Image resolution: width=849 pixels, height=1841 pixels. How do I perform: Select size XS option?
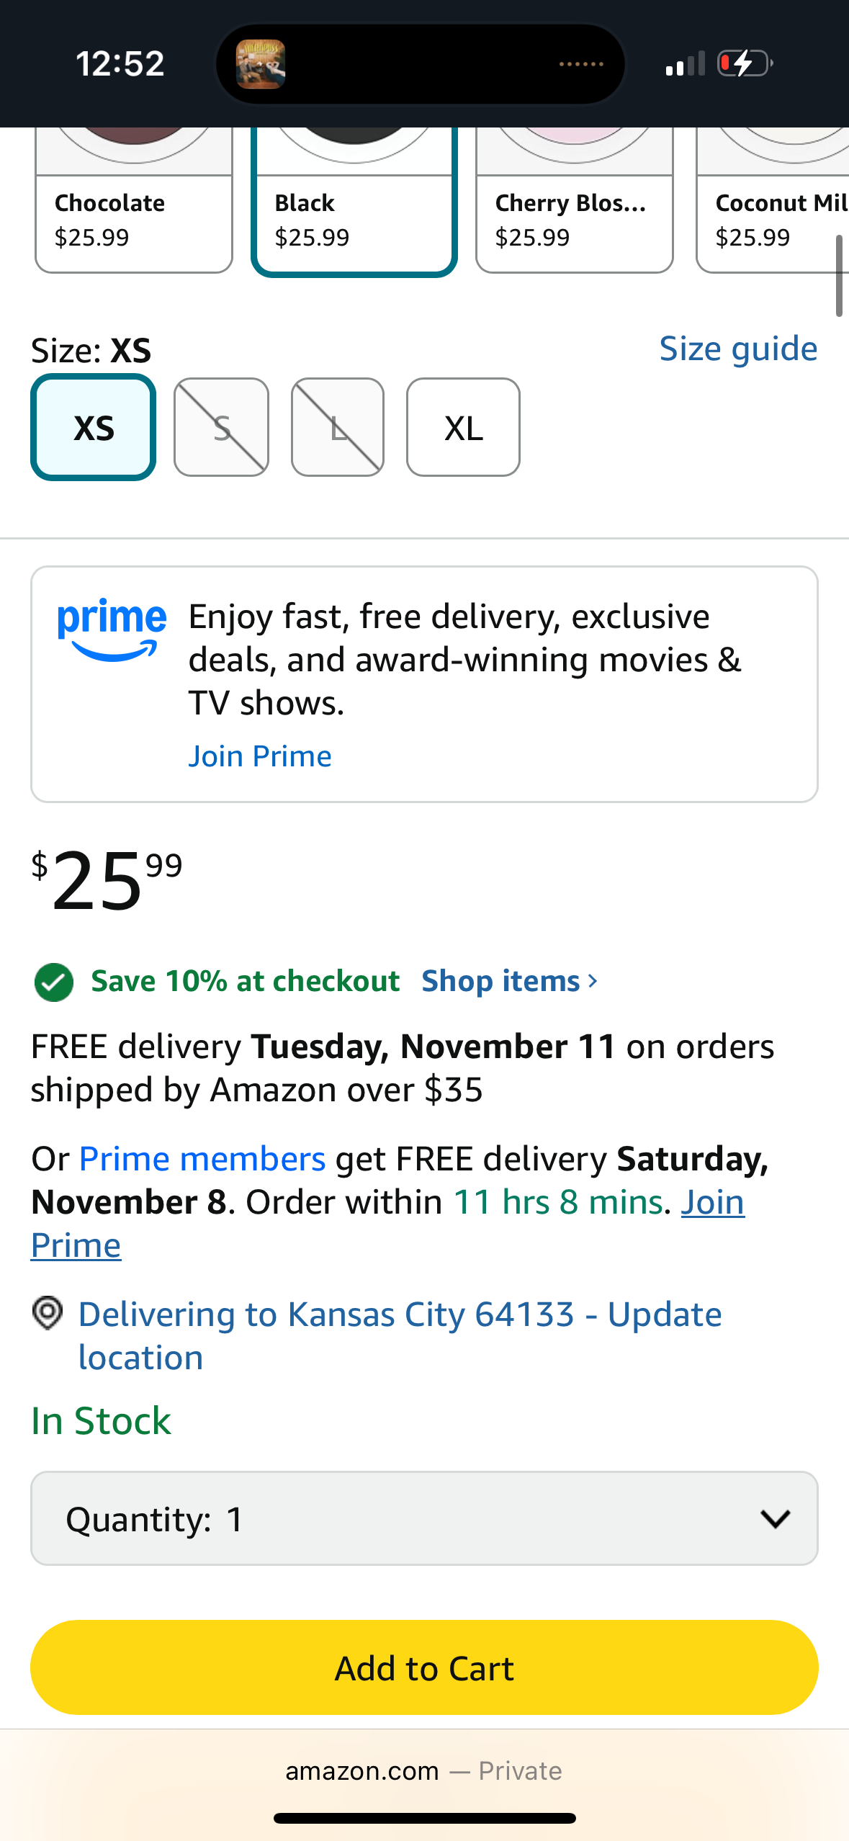94,428
